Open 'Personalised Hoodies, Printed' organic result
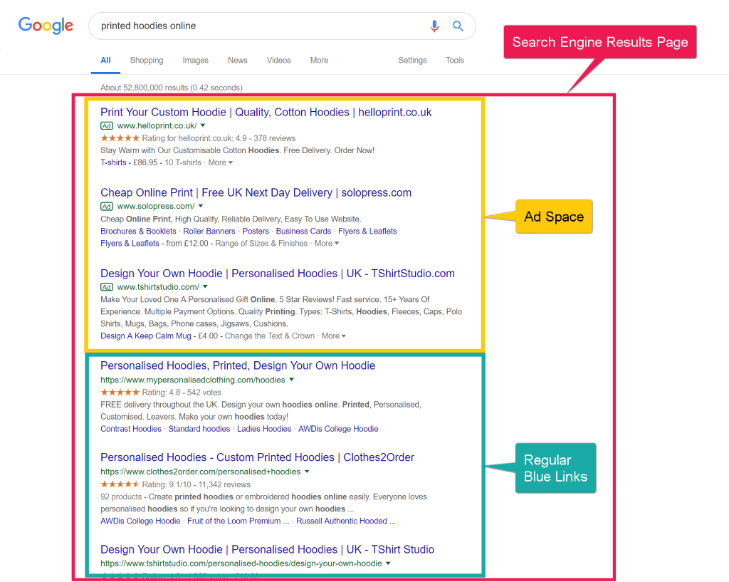729x582 pixels. (x=238, y=365)
